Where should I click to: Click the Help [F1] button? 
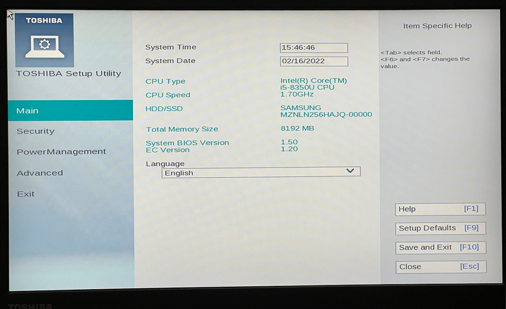(x=440, y=209)
